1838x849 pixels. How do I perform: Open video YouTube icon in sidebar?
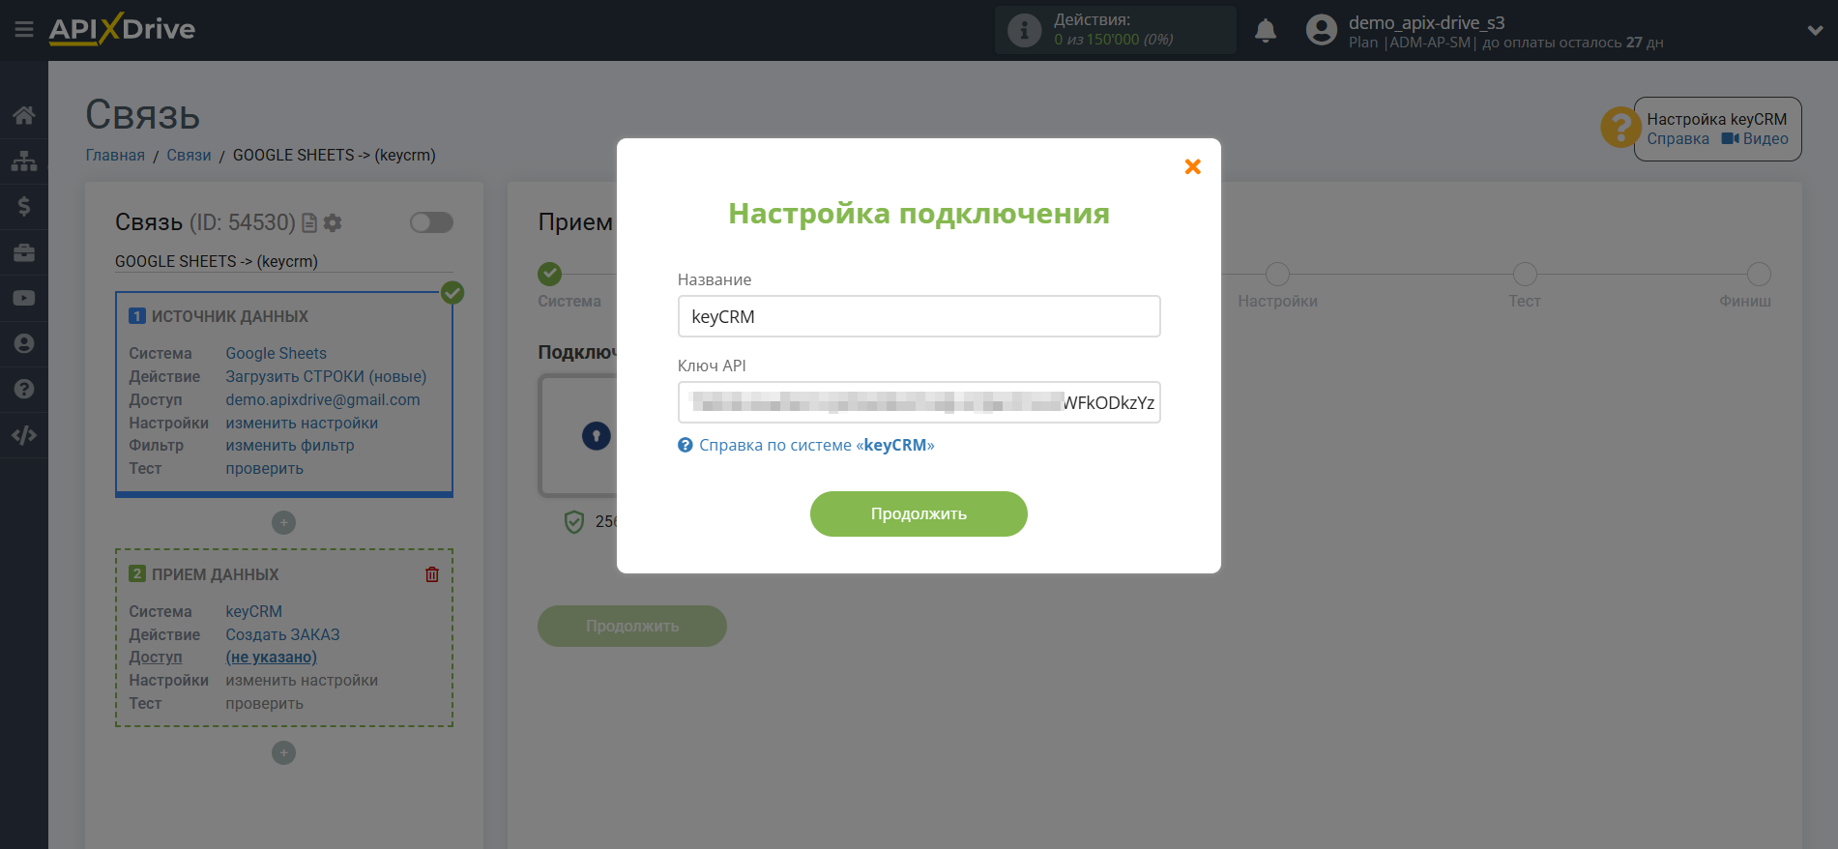point(24,298)
